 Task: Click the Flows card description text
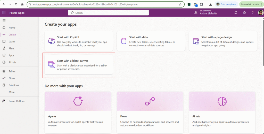coord(150,124)
